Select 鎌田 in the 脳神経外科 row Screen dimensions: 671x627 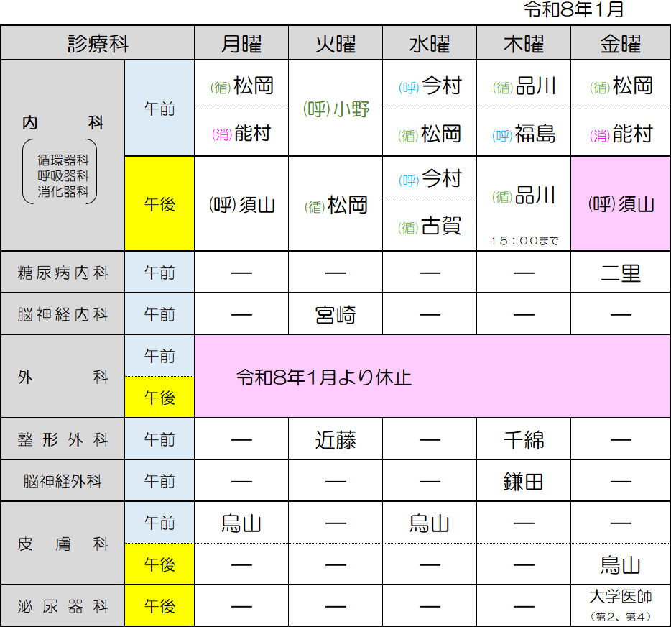pos(524,481)
